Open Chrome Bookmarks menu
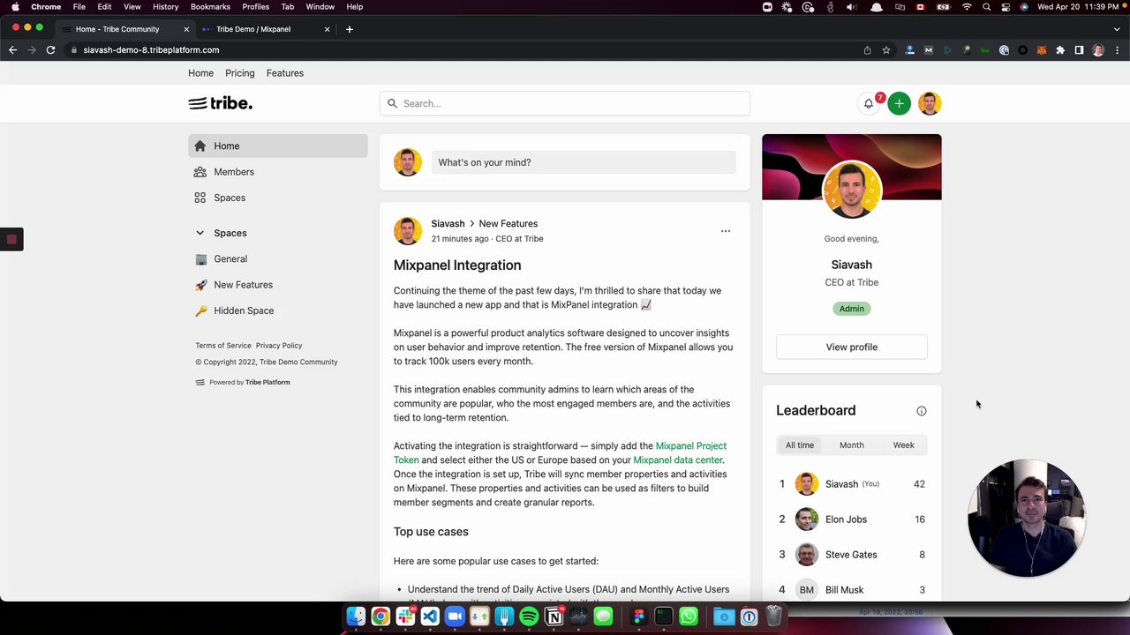This screenshot has width=1130, height=635. pyautogui.click(x=210, y=7)
